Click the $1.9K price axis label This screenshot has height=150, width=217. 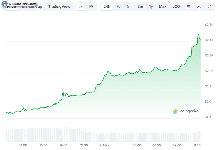209,117
